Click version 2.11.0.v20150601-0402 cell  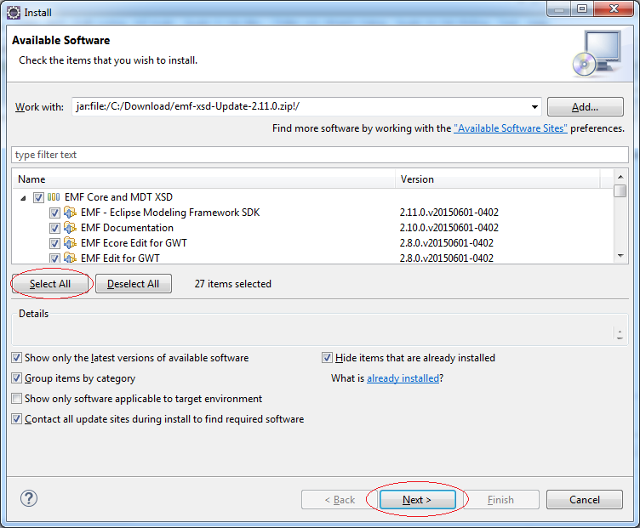point(449,213)
